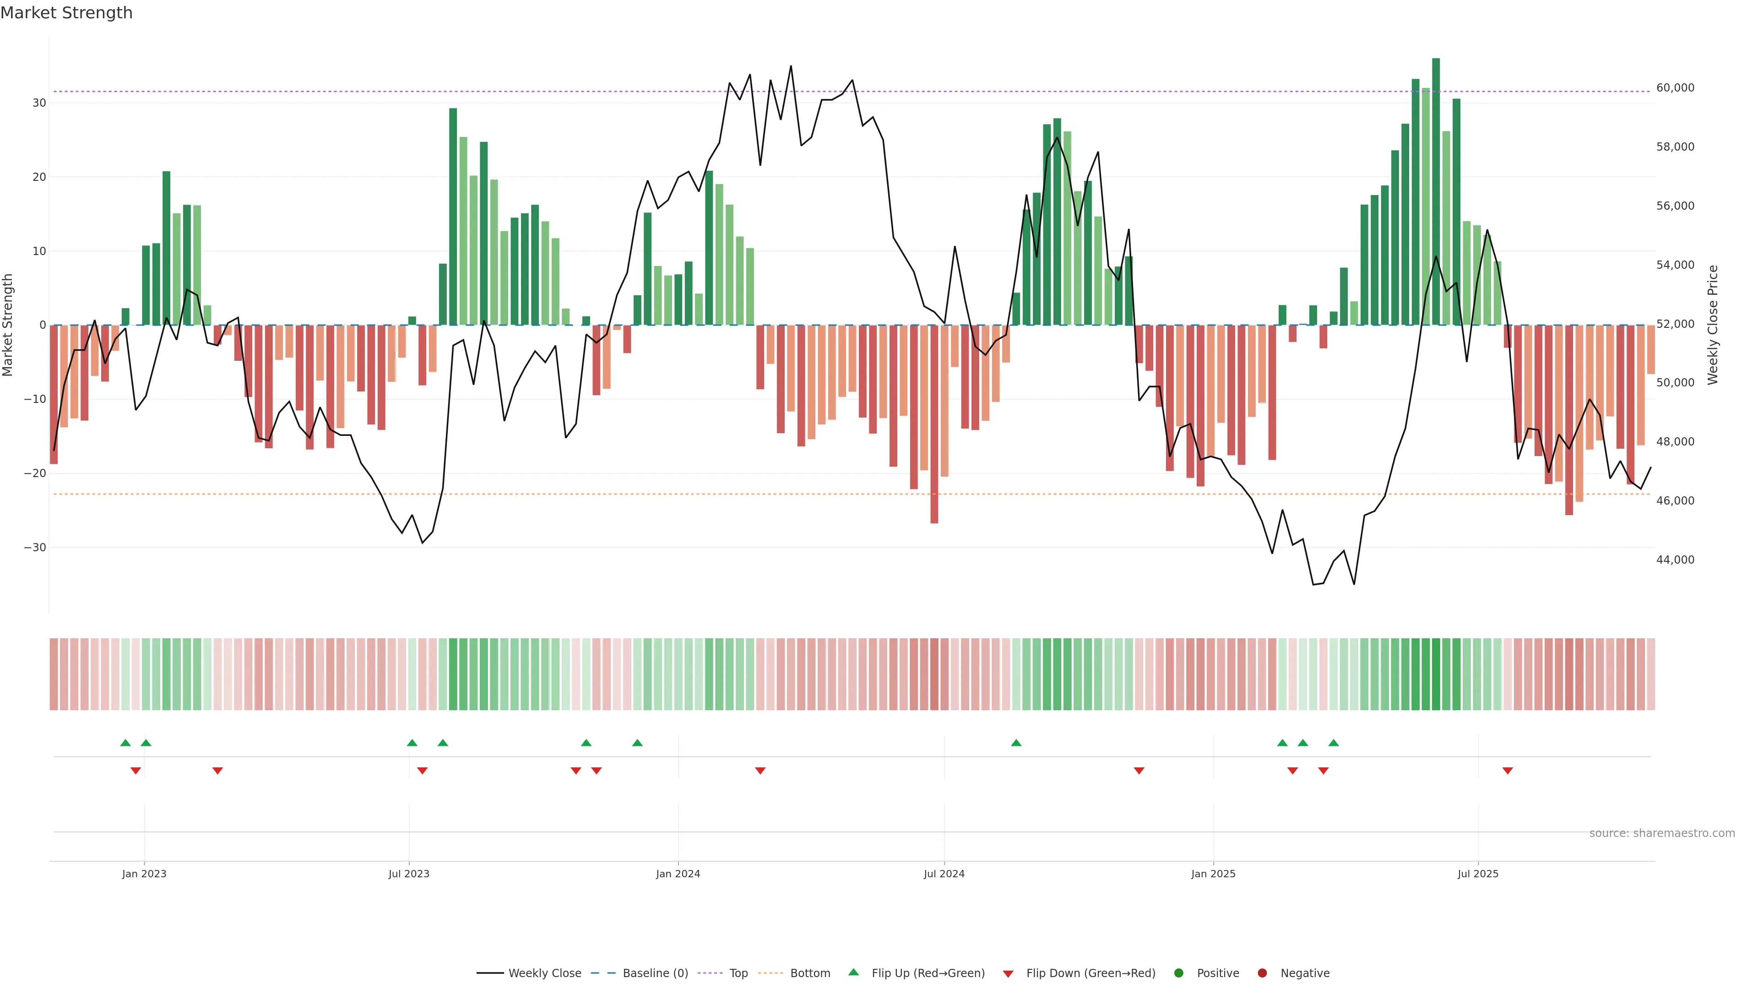Click the green Flip Up legend triangle

pyautogui.click(x=853, y=972)
